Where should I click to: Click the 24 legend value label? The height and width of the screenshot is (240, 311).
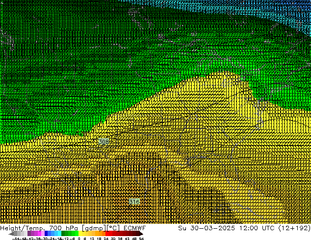coord(106,239)
